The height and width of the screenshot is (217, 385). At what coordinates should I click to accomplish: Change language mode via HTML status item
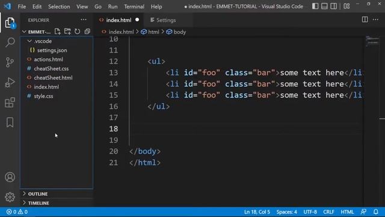(x=347, y=212)
